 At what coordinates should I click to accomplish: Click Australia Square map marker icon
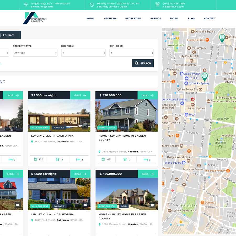pyautogui.click(x=193, y=31)
